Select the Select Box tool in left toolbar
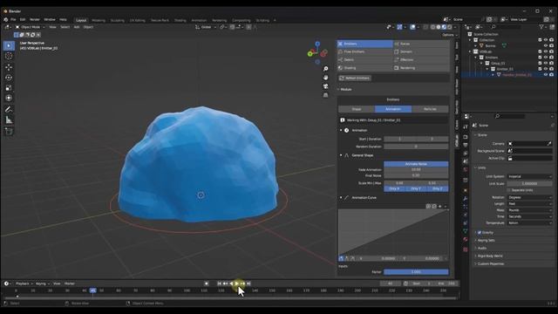Image resolution: width=558 pixels, height=314 pixels. point(9,45)
